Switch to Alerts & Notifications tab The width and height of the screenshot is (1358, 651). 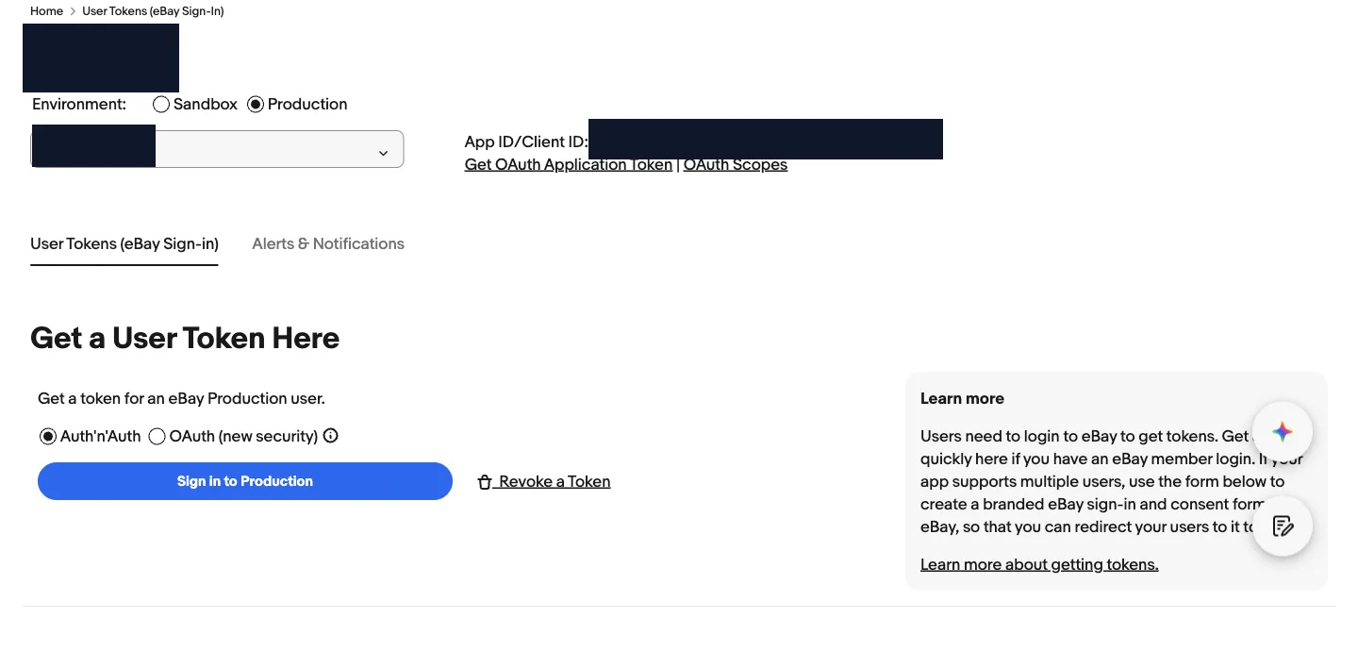328,243
